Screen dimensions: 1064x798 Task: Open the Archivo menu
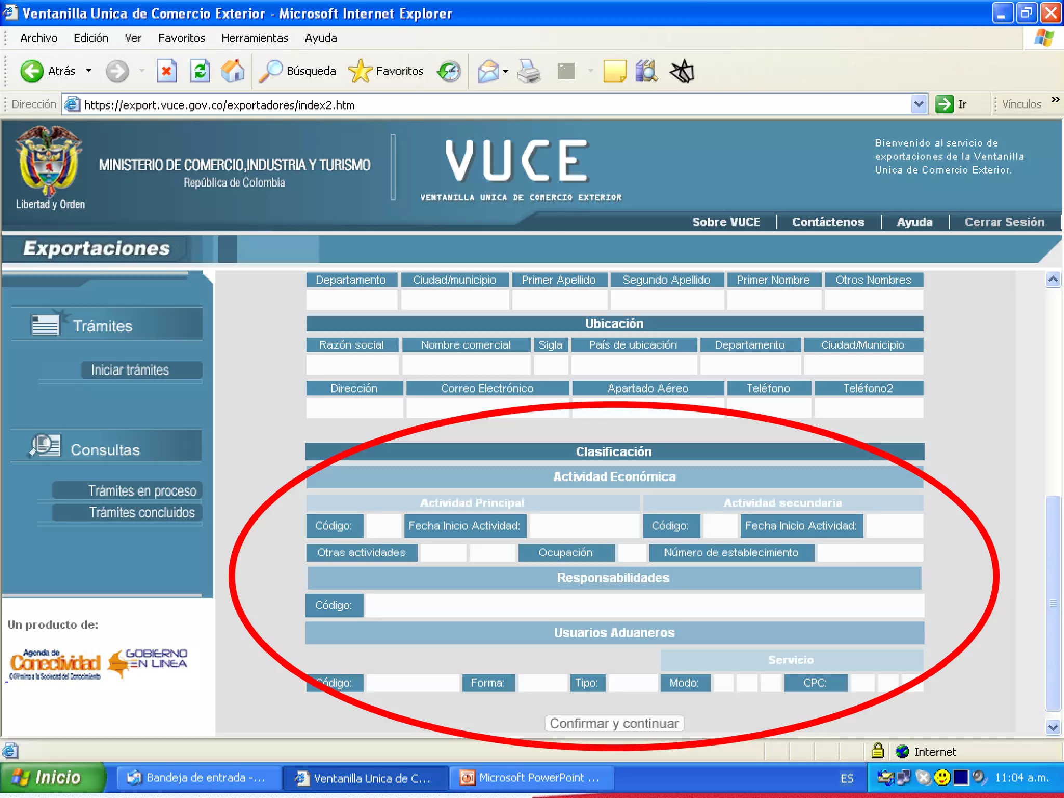point(38,38)
